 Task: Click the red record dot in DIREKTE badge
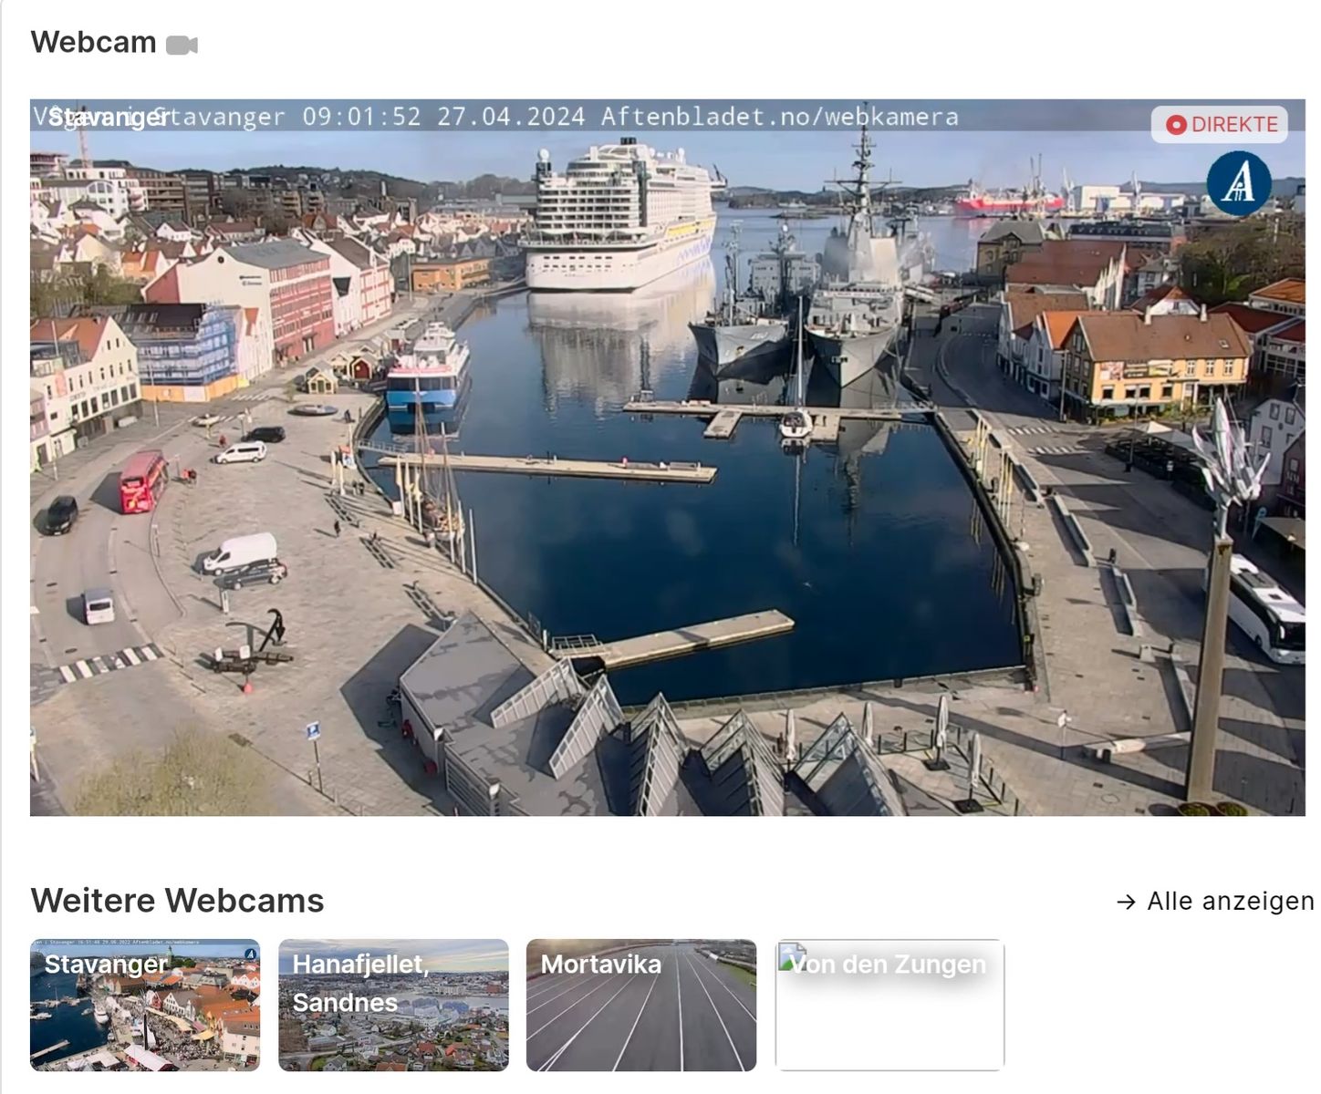click(1176, 125)
